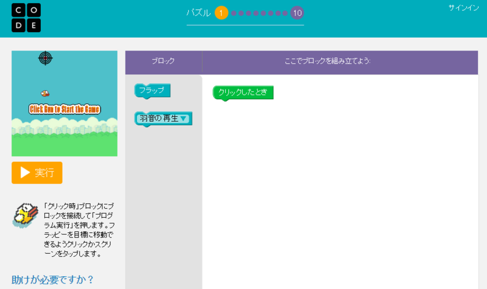Click the ブロック toolbox header
The image size is (487, 289).
pyautogui.click(x=163, y=61)
